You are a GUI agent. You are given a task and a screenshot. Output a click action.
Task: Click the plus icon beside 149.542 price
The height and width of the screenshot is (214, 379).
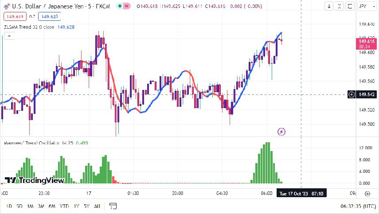(x=352, y=94)
